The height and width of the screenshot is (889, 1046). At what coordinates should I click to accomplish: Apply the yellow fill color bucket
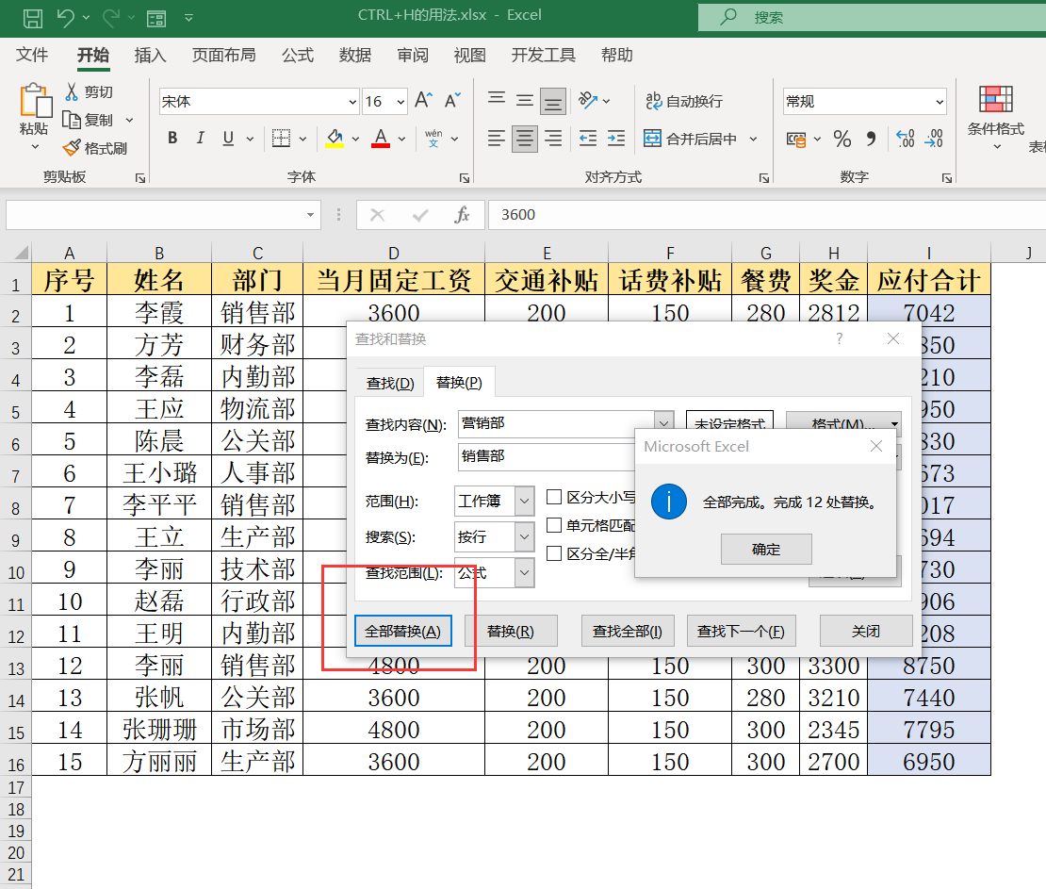tap(335, 139)
